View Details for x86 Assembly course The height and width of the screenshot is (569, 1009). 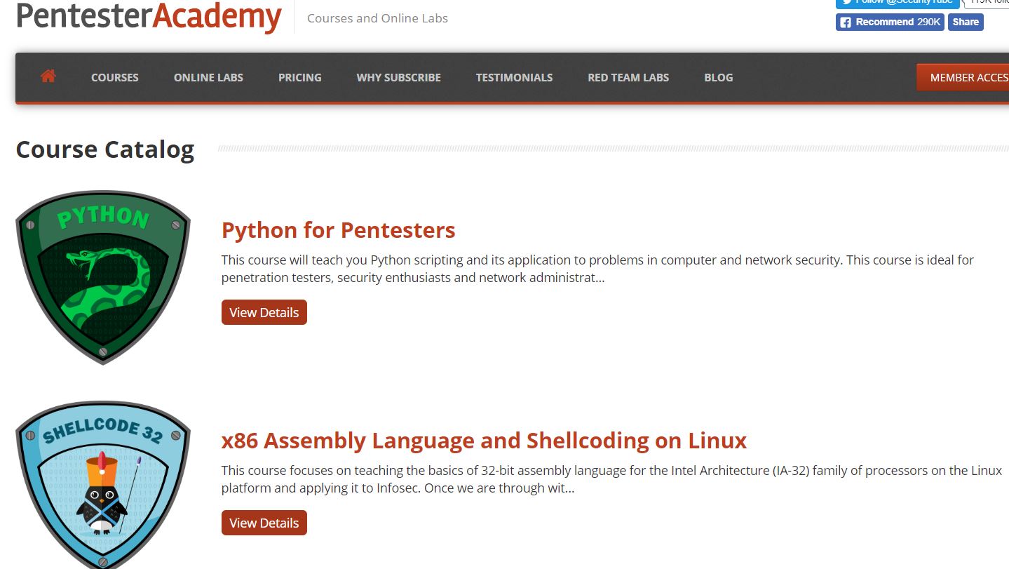click(x=264, y=523)
